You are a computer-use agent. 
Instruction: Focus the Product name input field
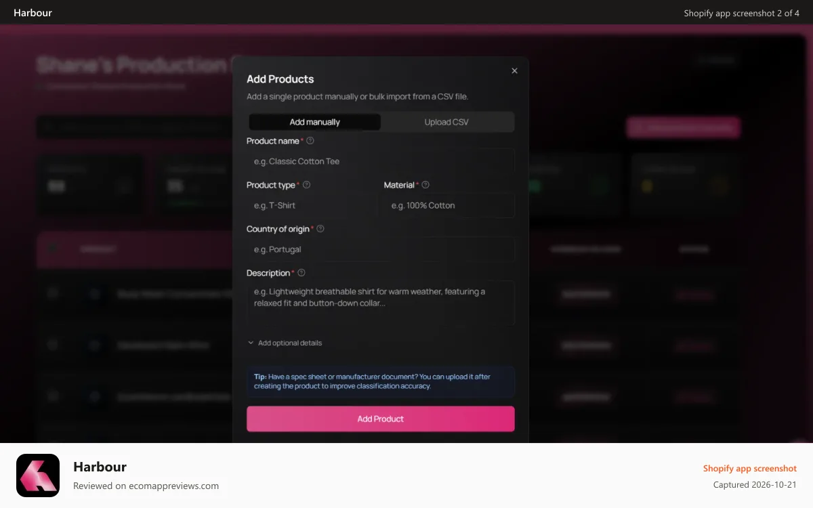[380, 161]
